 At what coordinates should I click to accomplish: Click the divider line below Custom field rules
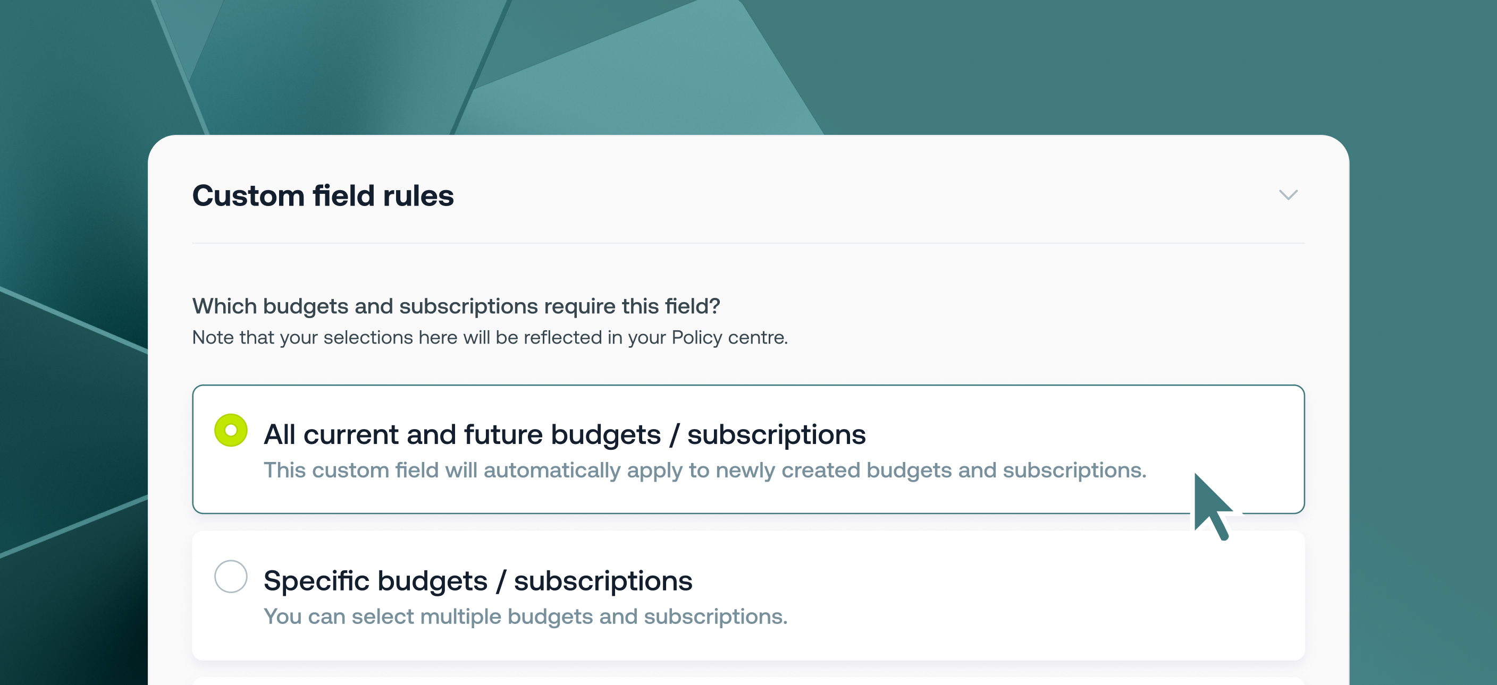pyautogui.click(x=748, y=243)
